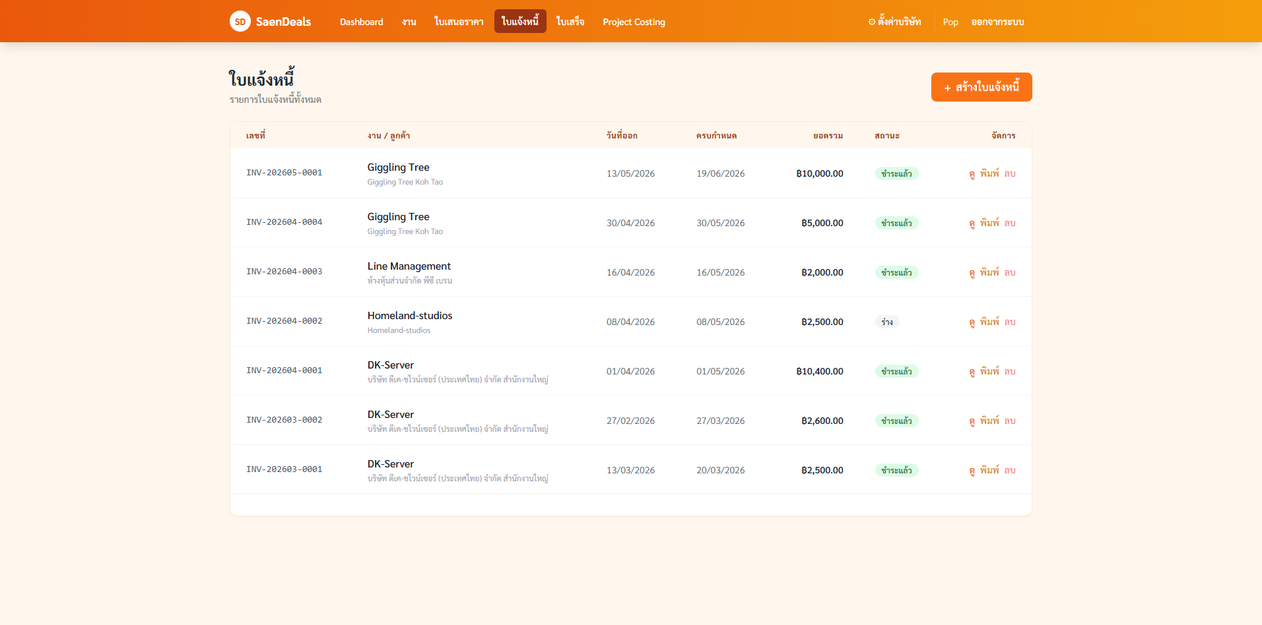The width and height of the screenshot is (1262, 625).
Task: Click ชำระแล้ว badge on INV-202605-0001 row
Action: pos(896,173)
